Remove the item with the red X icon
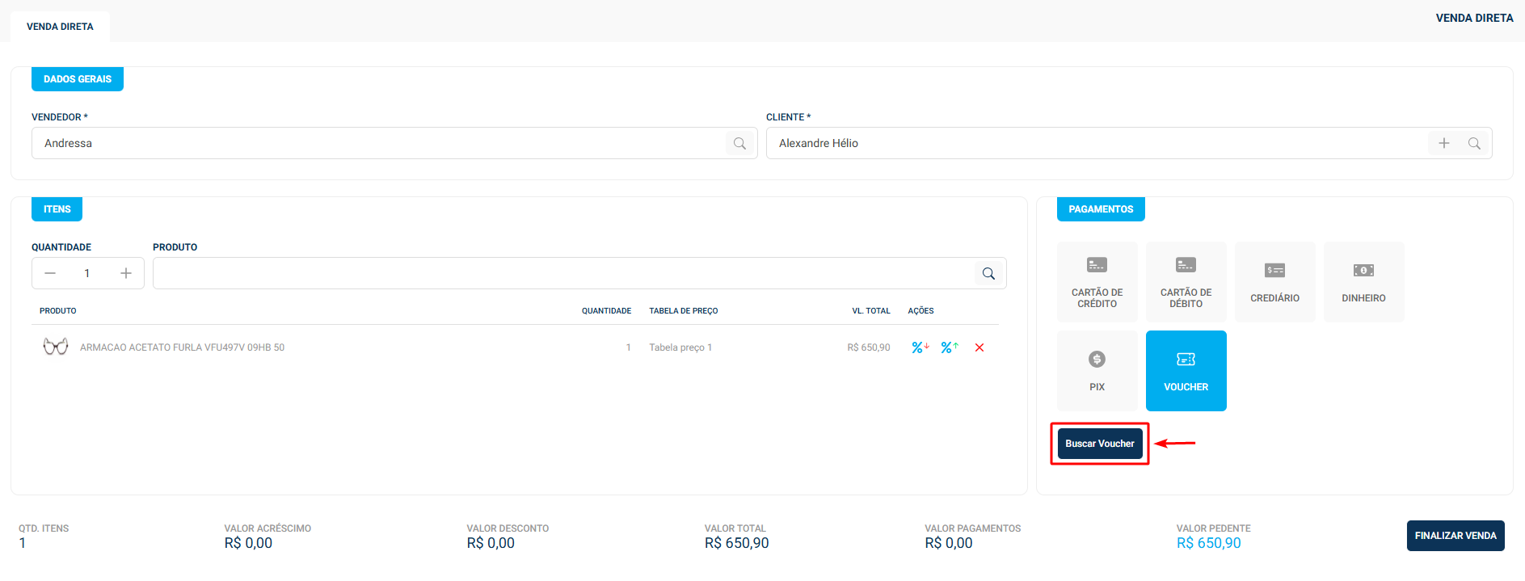Screen dimensions: 1525x581 point(979,347)
